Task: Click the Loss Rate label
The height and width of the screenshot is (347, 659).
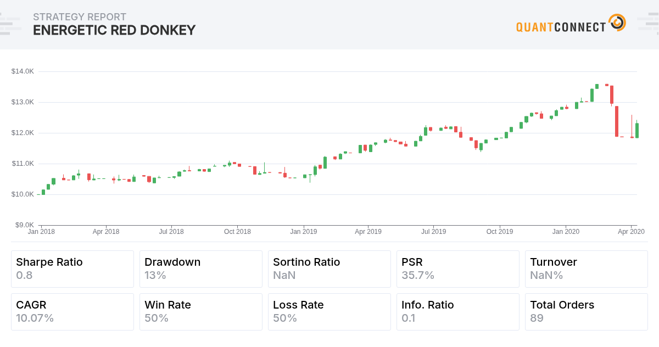Action: pyautogui.click(x=298, y=305)
